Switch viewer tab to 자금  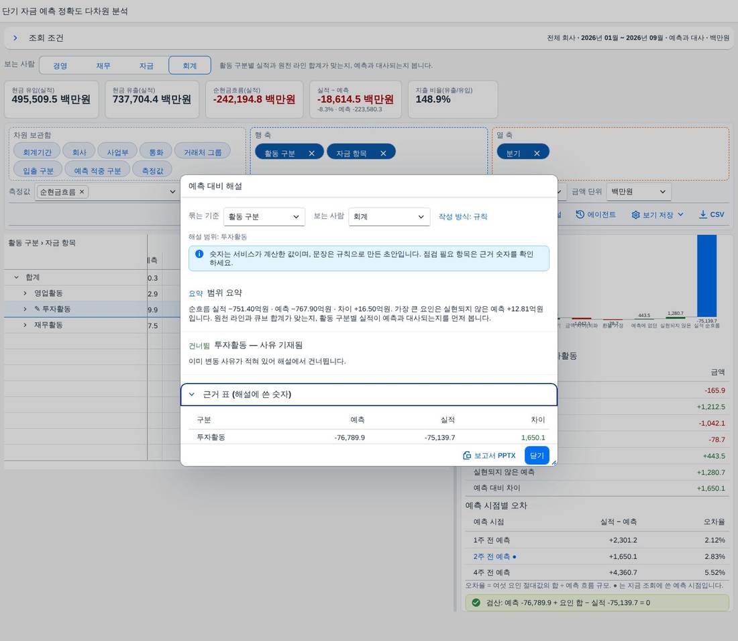click(x=146, y=66)
